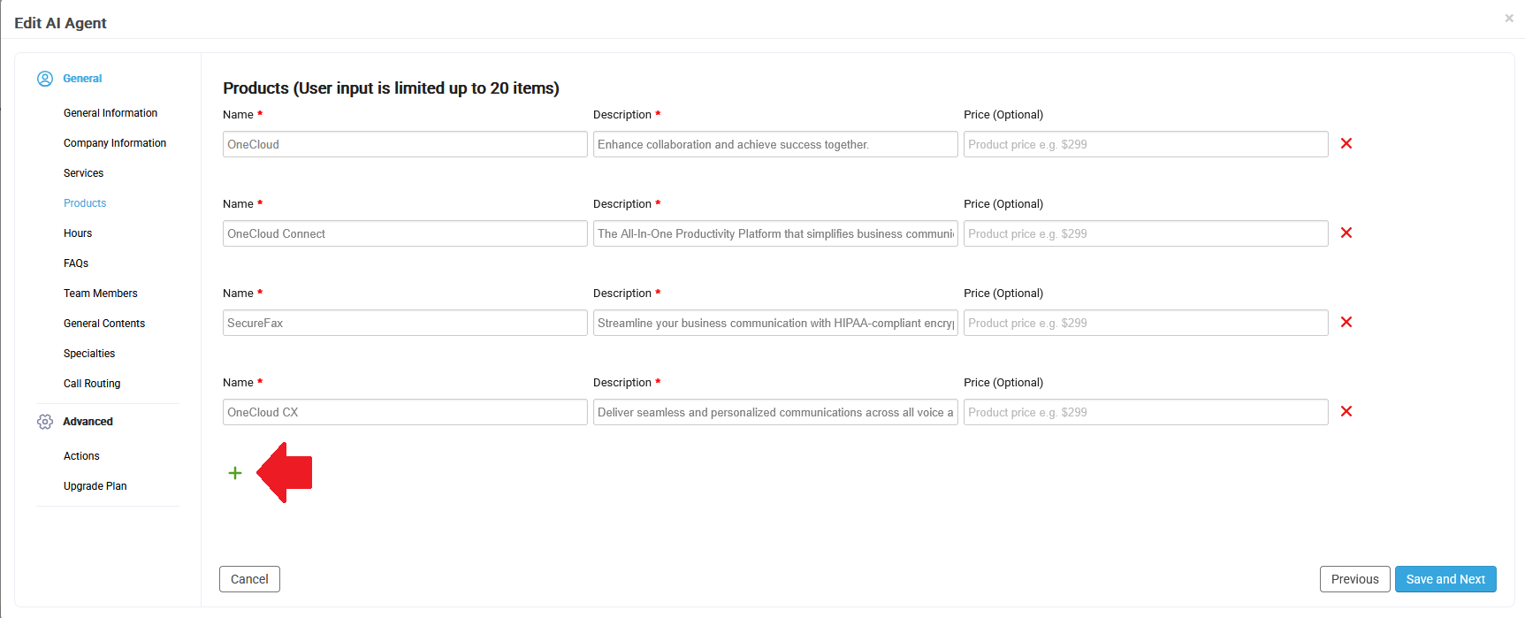
Task: Click the Save and Next button
Action: click(1445, 579)
